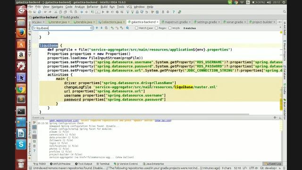Clear the liquibase search text
This screenshot has height=170, width=302.
[92, 28]
